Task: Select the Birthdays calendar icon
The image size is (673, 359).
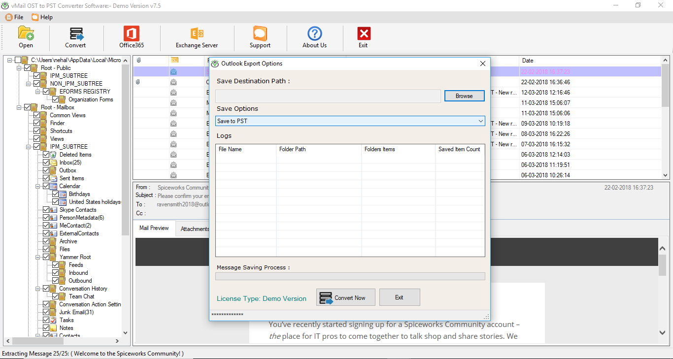Action: coord(63,194)
